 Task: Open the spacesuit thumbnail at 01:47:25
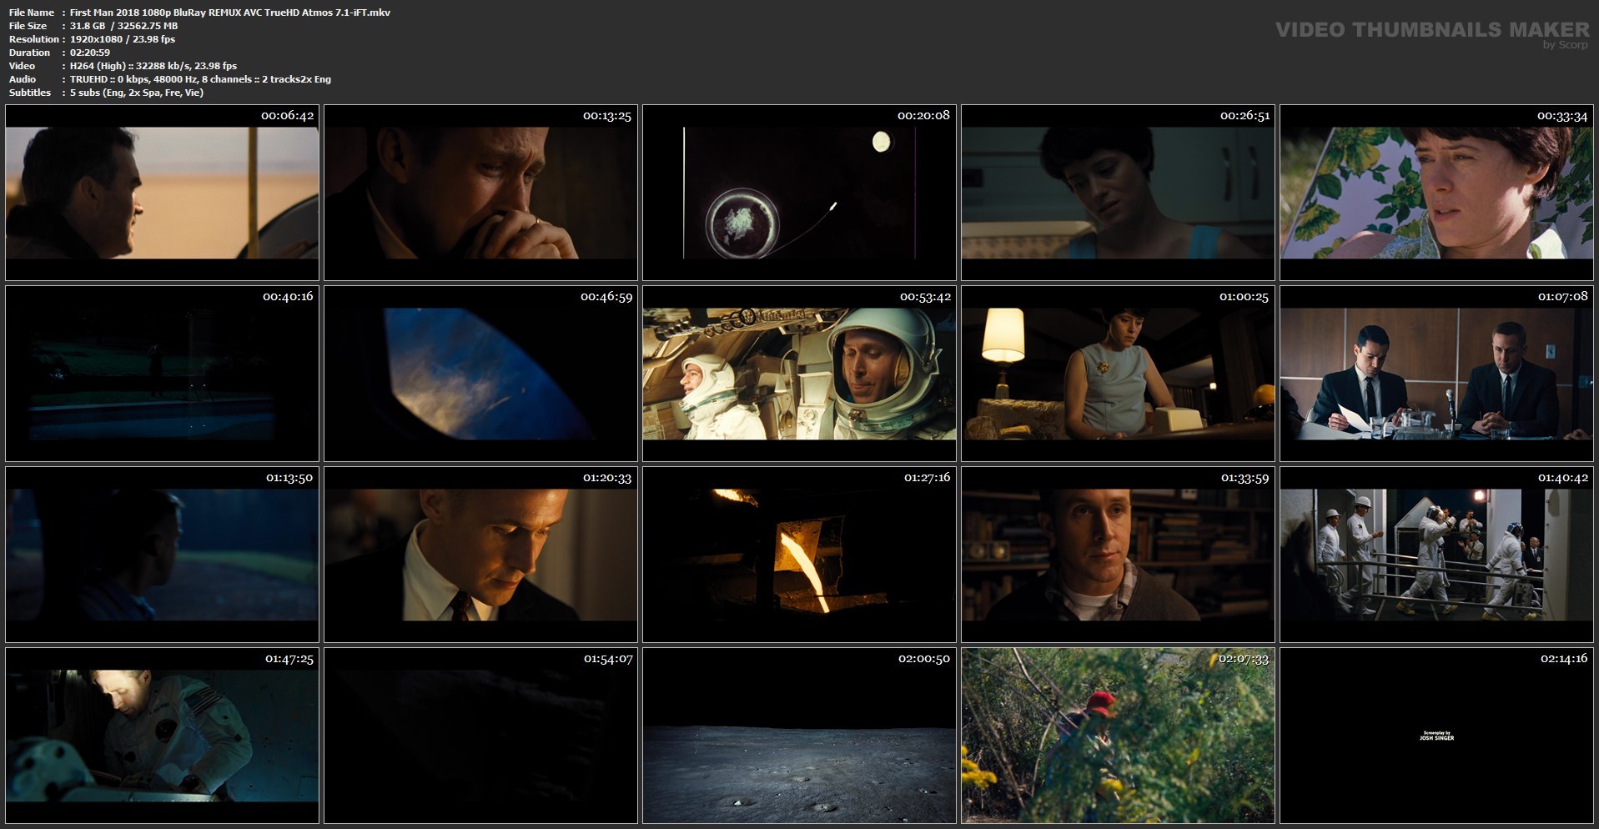pos(162,736)
